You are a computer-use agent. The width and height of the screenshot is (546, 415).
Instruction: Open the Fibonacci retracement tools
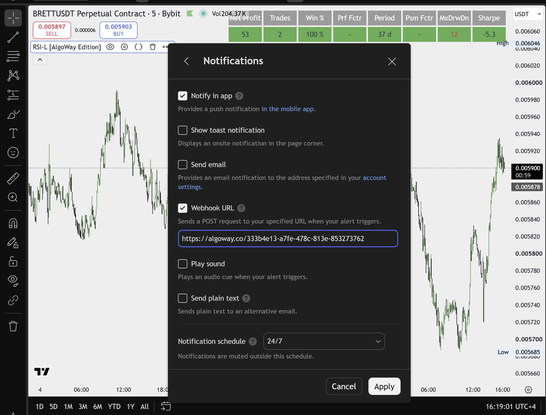[13, 57]
